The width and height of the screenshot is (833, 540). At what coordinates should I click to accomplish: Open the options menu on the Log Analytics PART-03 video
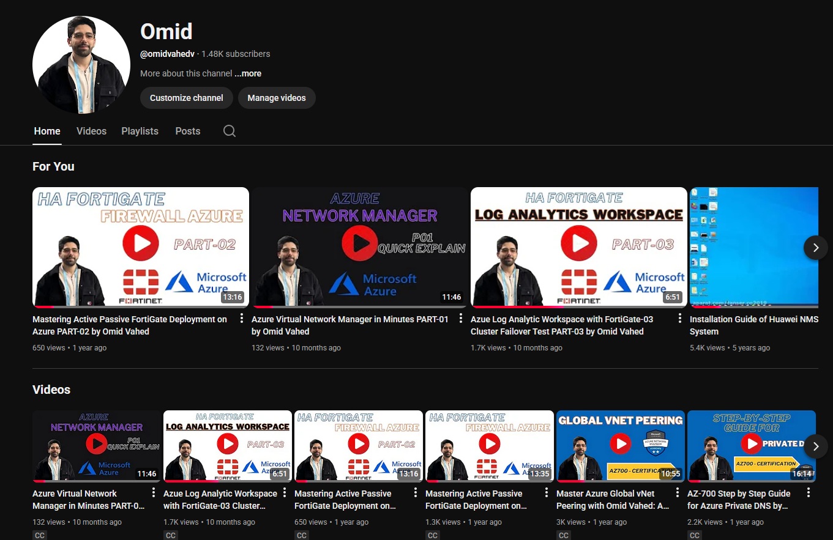(679, 318)
